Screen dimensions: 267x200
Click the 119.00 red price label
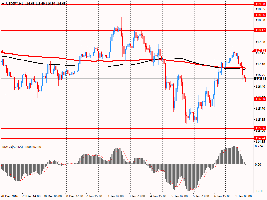tap(260, 4)
